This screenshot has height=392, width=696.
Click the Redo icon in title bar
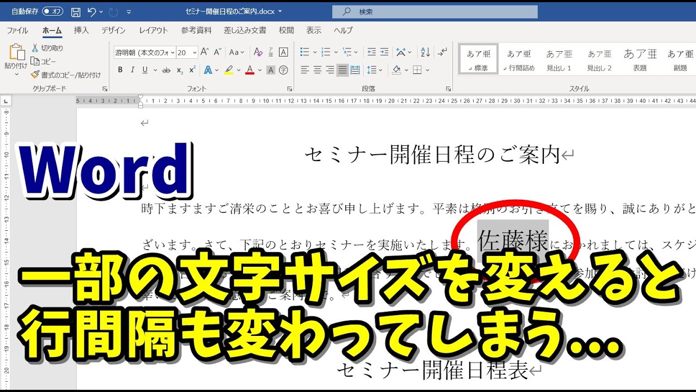(113, 11)
